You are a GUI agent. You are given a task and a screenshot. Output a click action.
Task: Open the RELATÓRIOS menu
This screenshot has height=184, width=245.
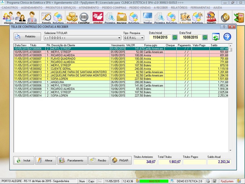click(179, 8)
